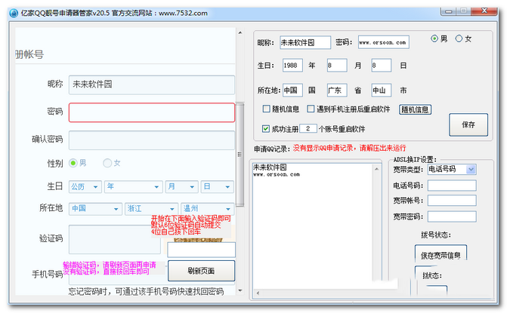Open the 中国 country dropdown in form
Image resolution: width=507 pixels, height=313 pixels.
[95, 209]
